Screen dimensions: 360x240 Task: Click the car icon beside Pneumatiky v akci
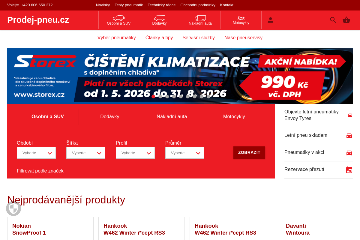point(349,153)
